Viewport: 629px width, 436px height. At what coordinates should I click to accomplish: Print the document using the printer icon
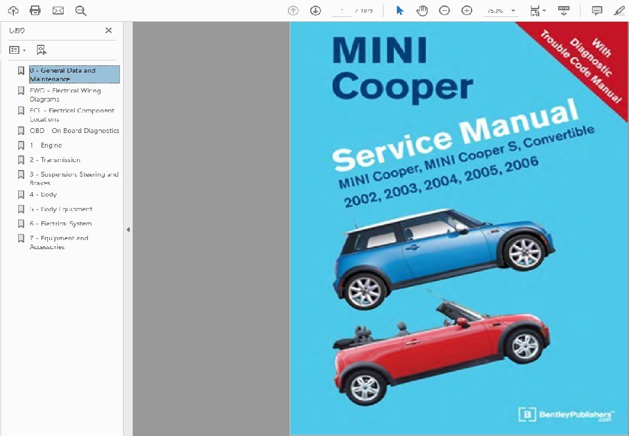click(x=35, y=10)
